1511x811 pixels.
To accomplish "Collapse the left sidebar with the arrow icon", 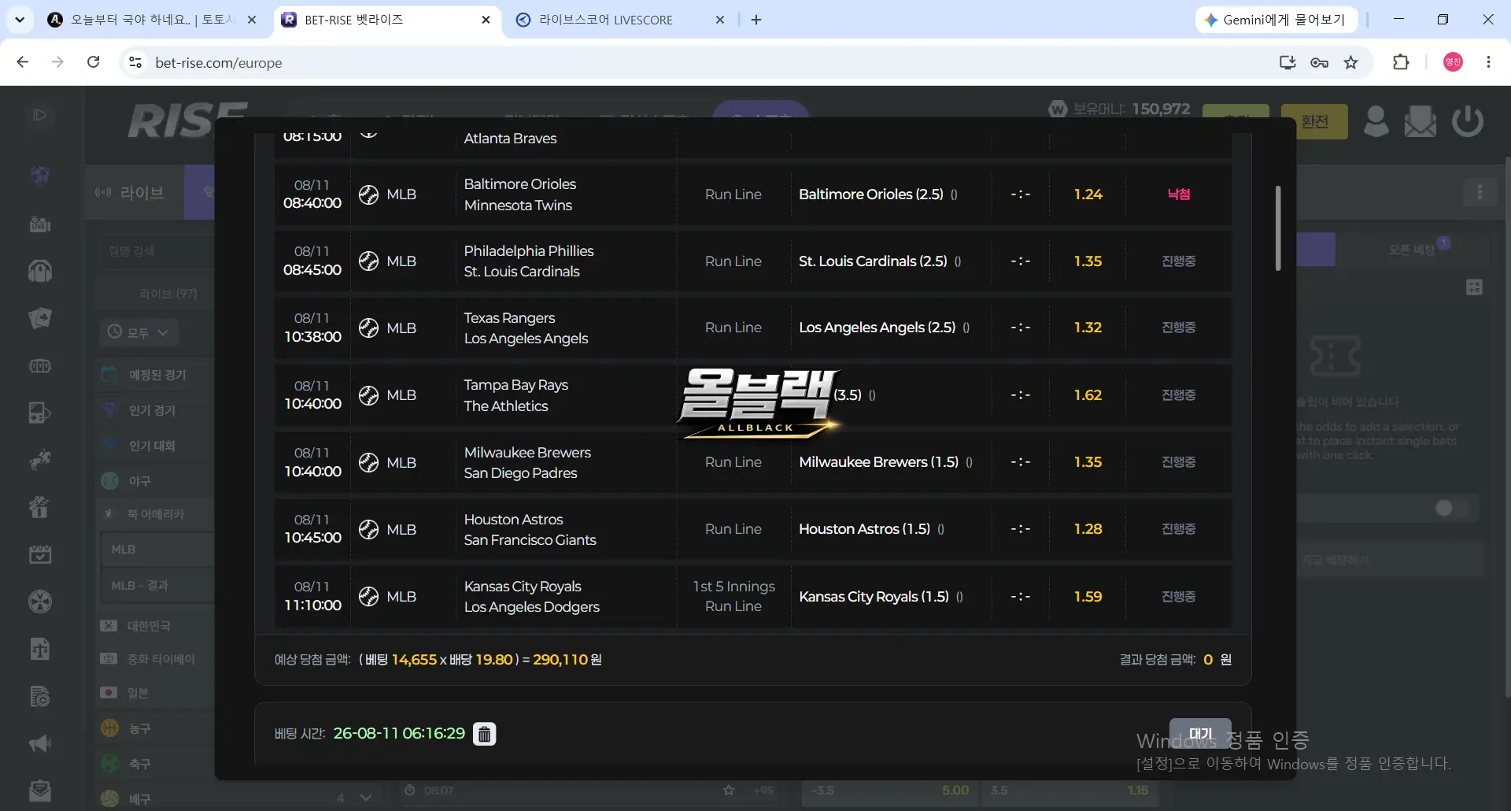I will click(39, 115).
